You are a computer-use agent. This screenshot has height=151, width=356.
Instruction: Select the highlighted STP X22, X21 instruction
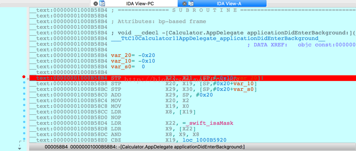click(193, 78)
